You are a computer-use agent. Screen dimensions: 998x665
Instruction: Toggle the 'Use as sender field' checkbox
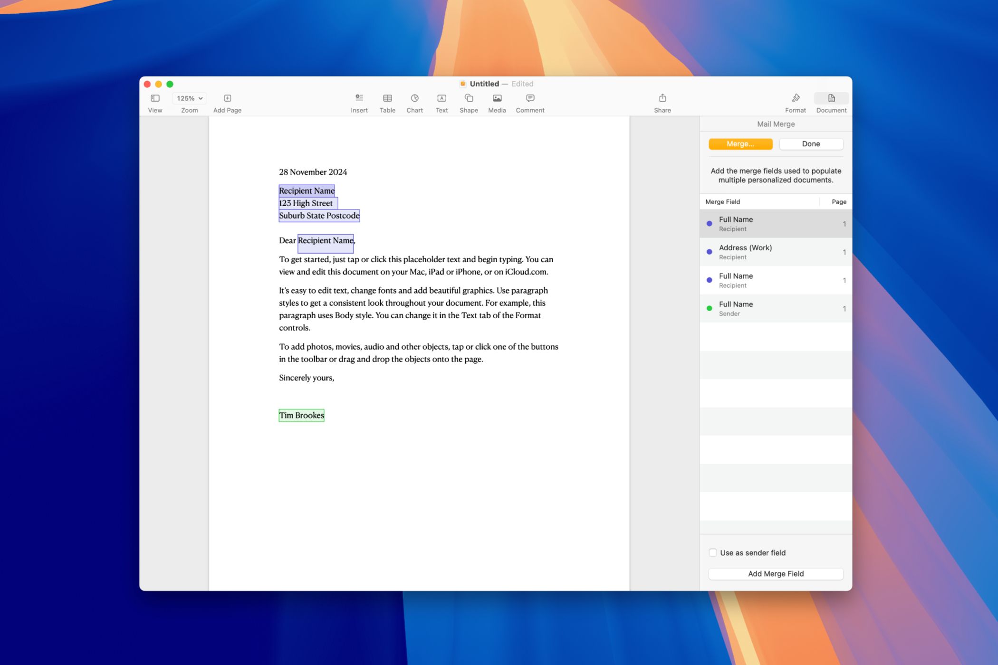coord(714,552)
